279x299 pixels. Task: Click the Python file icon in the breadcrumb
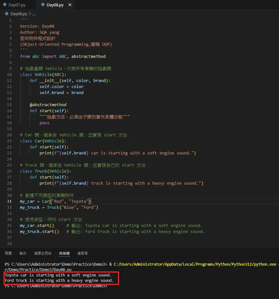coord(7,14)
